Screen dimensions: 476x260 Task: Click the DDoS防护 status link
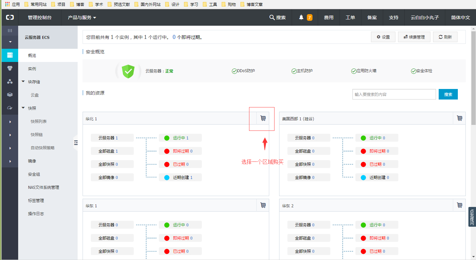tap(243, 71)
